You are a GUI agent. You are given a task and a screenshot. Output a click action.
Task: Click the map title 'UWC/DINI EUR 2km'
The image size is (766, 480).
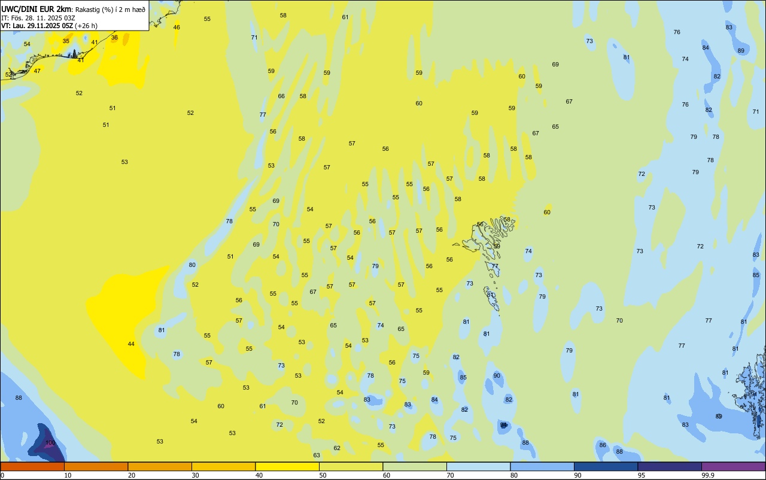[x=37, y=9]
